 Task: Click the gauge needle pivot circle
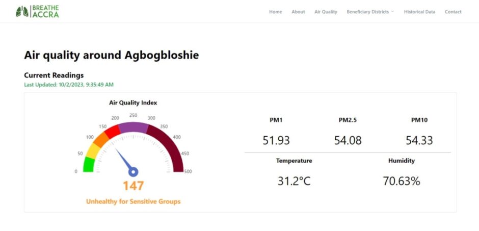pos(134,172)
